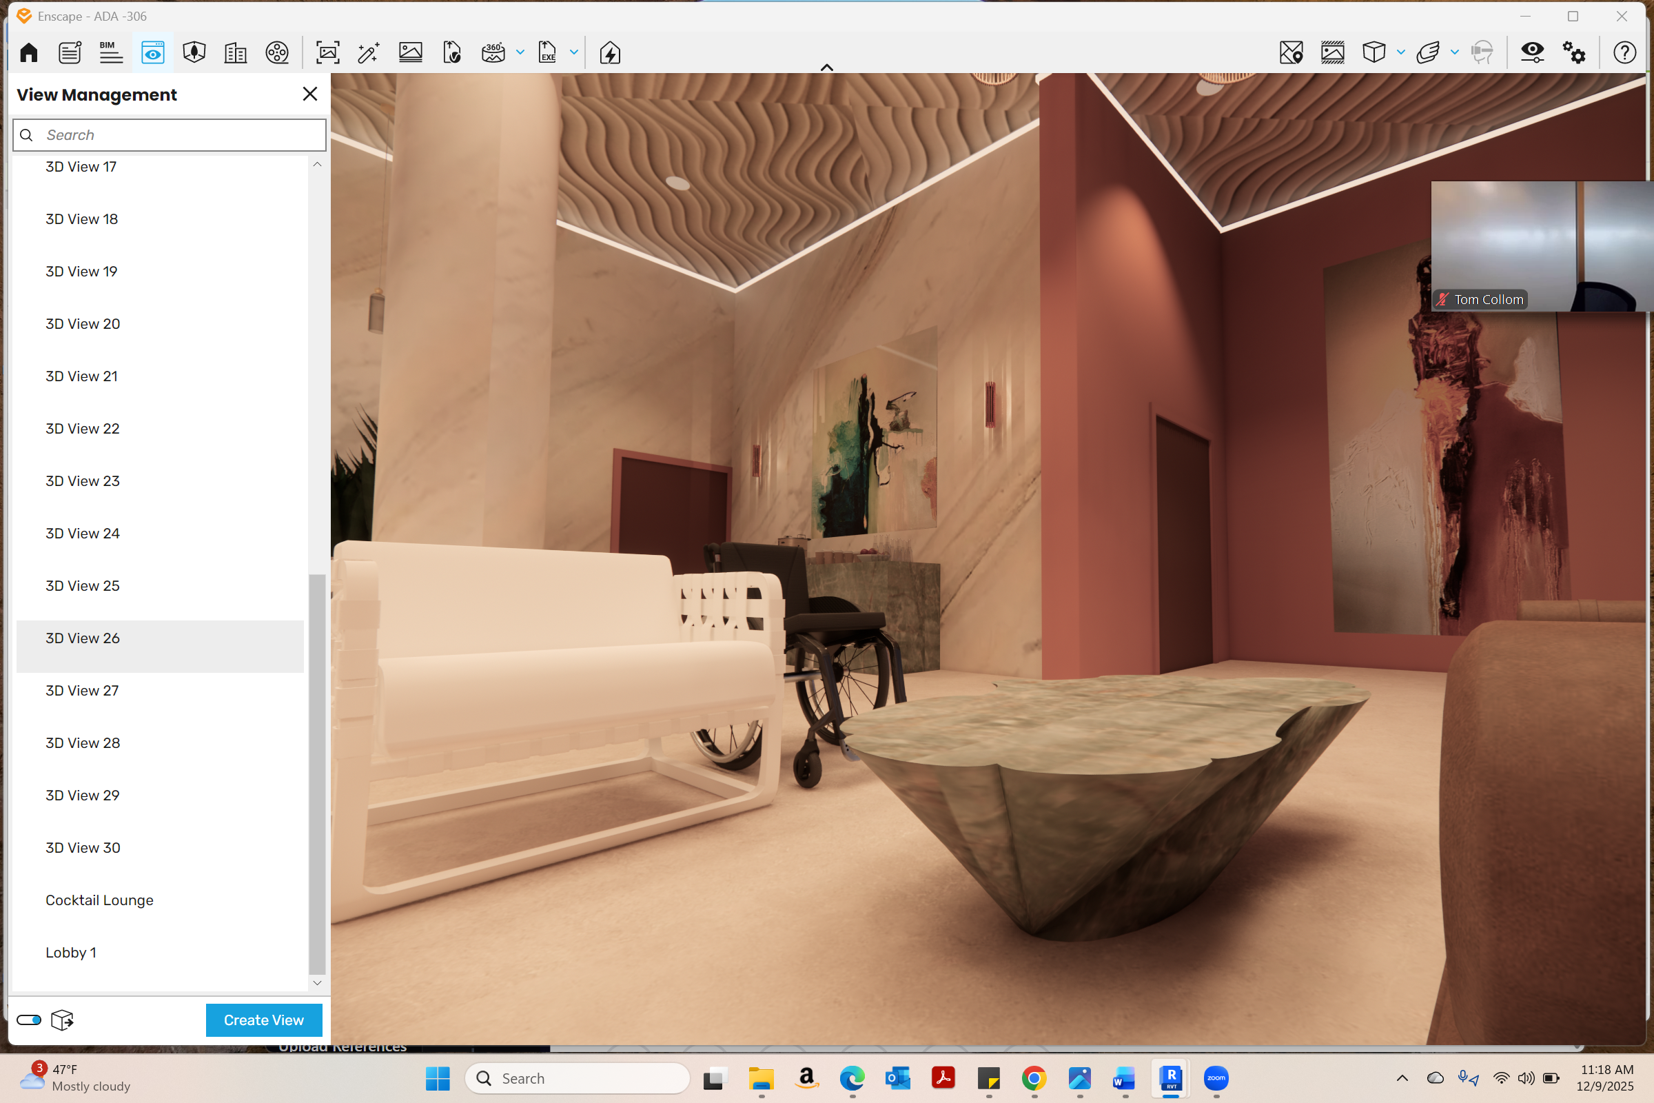The width and height of the screenshot is (1654, 1103).
Task: Open the BIM info panel
Action: 110,53
